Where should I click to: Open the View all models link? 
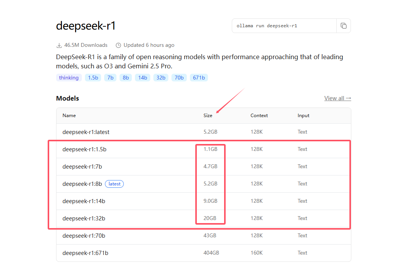point(338,98)
